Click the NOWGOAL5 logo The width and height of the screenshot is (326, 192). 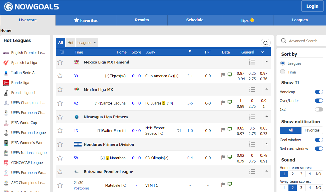click(x=32, y=7)
